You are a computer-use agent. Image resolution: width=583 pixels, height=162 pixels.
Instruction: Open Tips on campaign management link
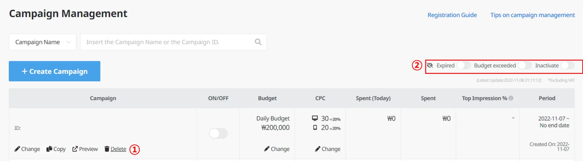pyautogui.click(x=532, y=15)
